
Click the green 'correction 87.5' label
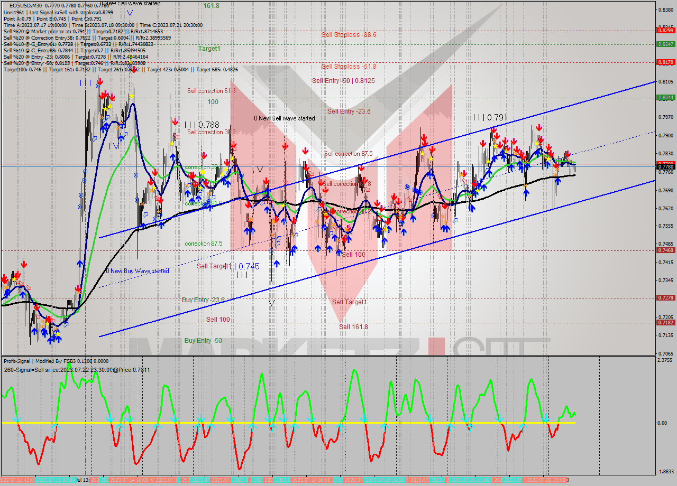coord(204,244)
